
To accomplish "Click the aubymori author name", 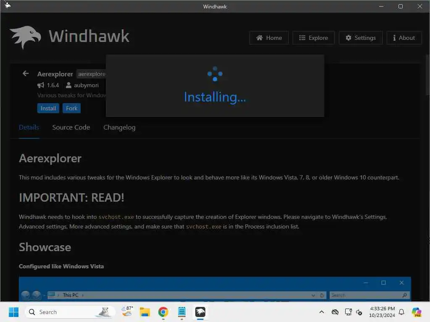I will coord(86,86).
